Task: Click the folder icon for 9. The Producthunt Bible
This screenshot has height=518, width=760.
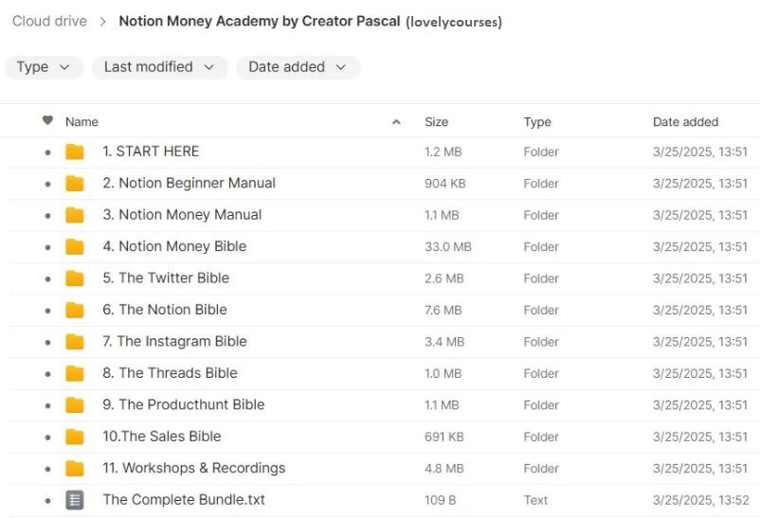Action: coord(75,405)
